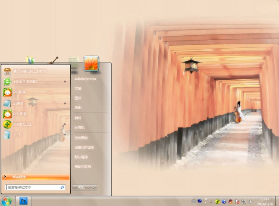Click the volume speaker icon
The image size is (279, 206).
251,202
